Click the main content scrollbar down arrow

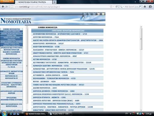click(x=141, y=110)
